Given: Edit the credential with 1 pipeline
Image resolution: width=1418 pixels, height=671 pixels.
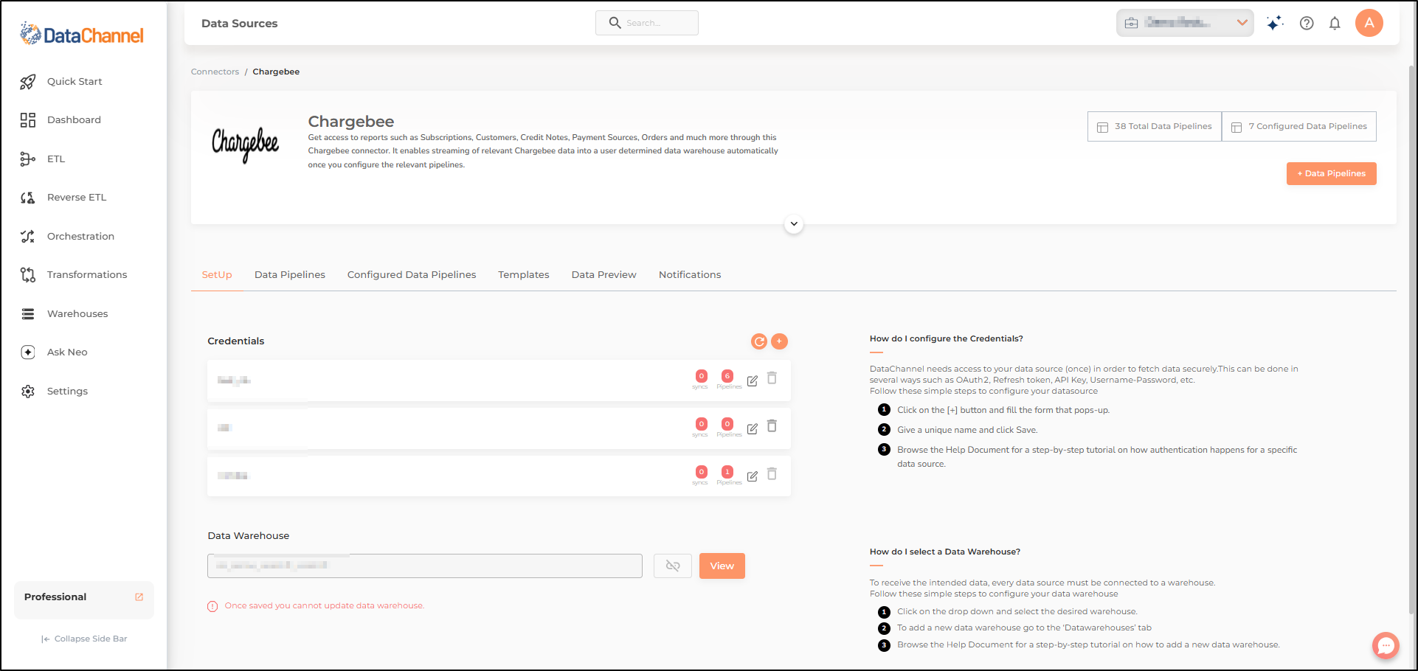Looking at the screenshot, I should (x=753, y=477).
